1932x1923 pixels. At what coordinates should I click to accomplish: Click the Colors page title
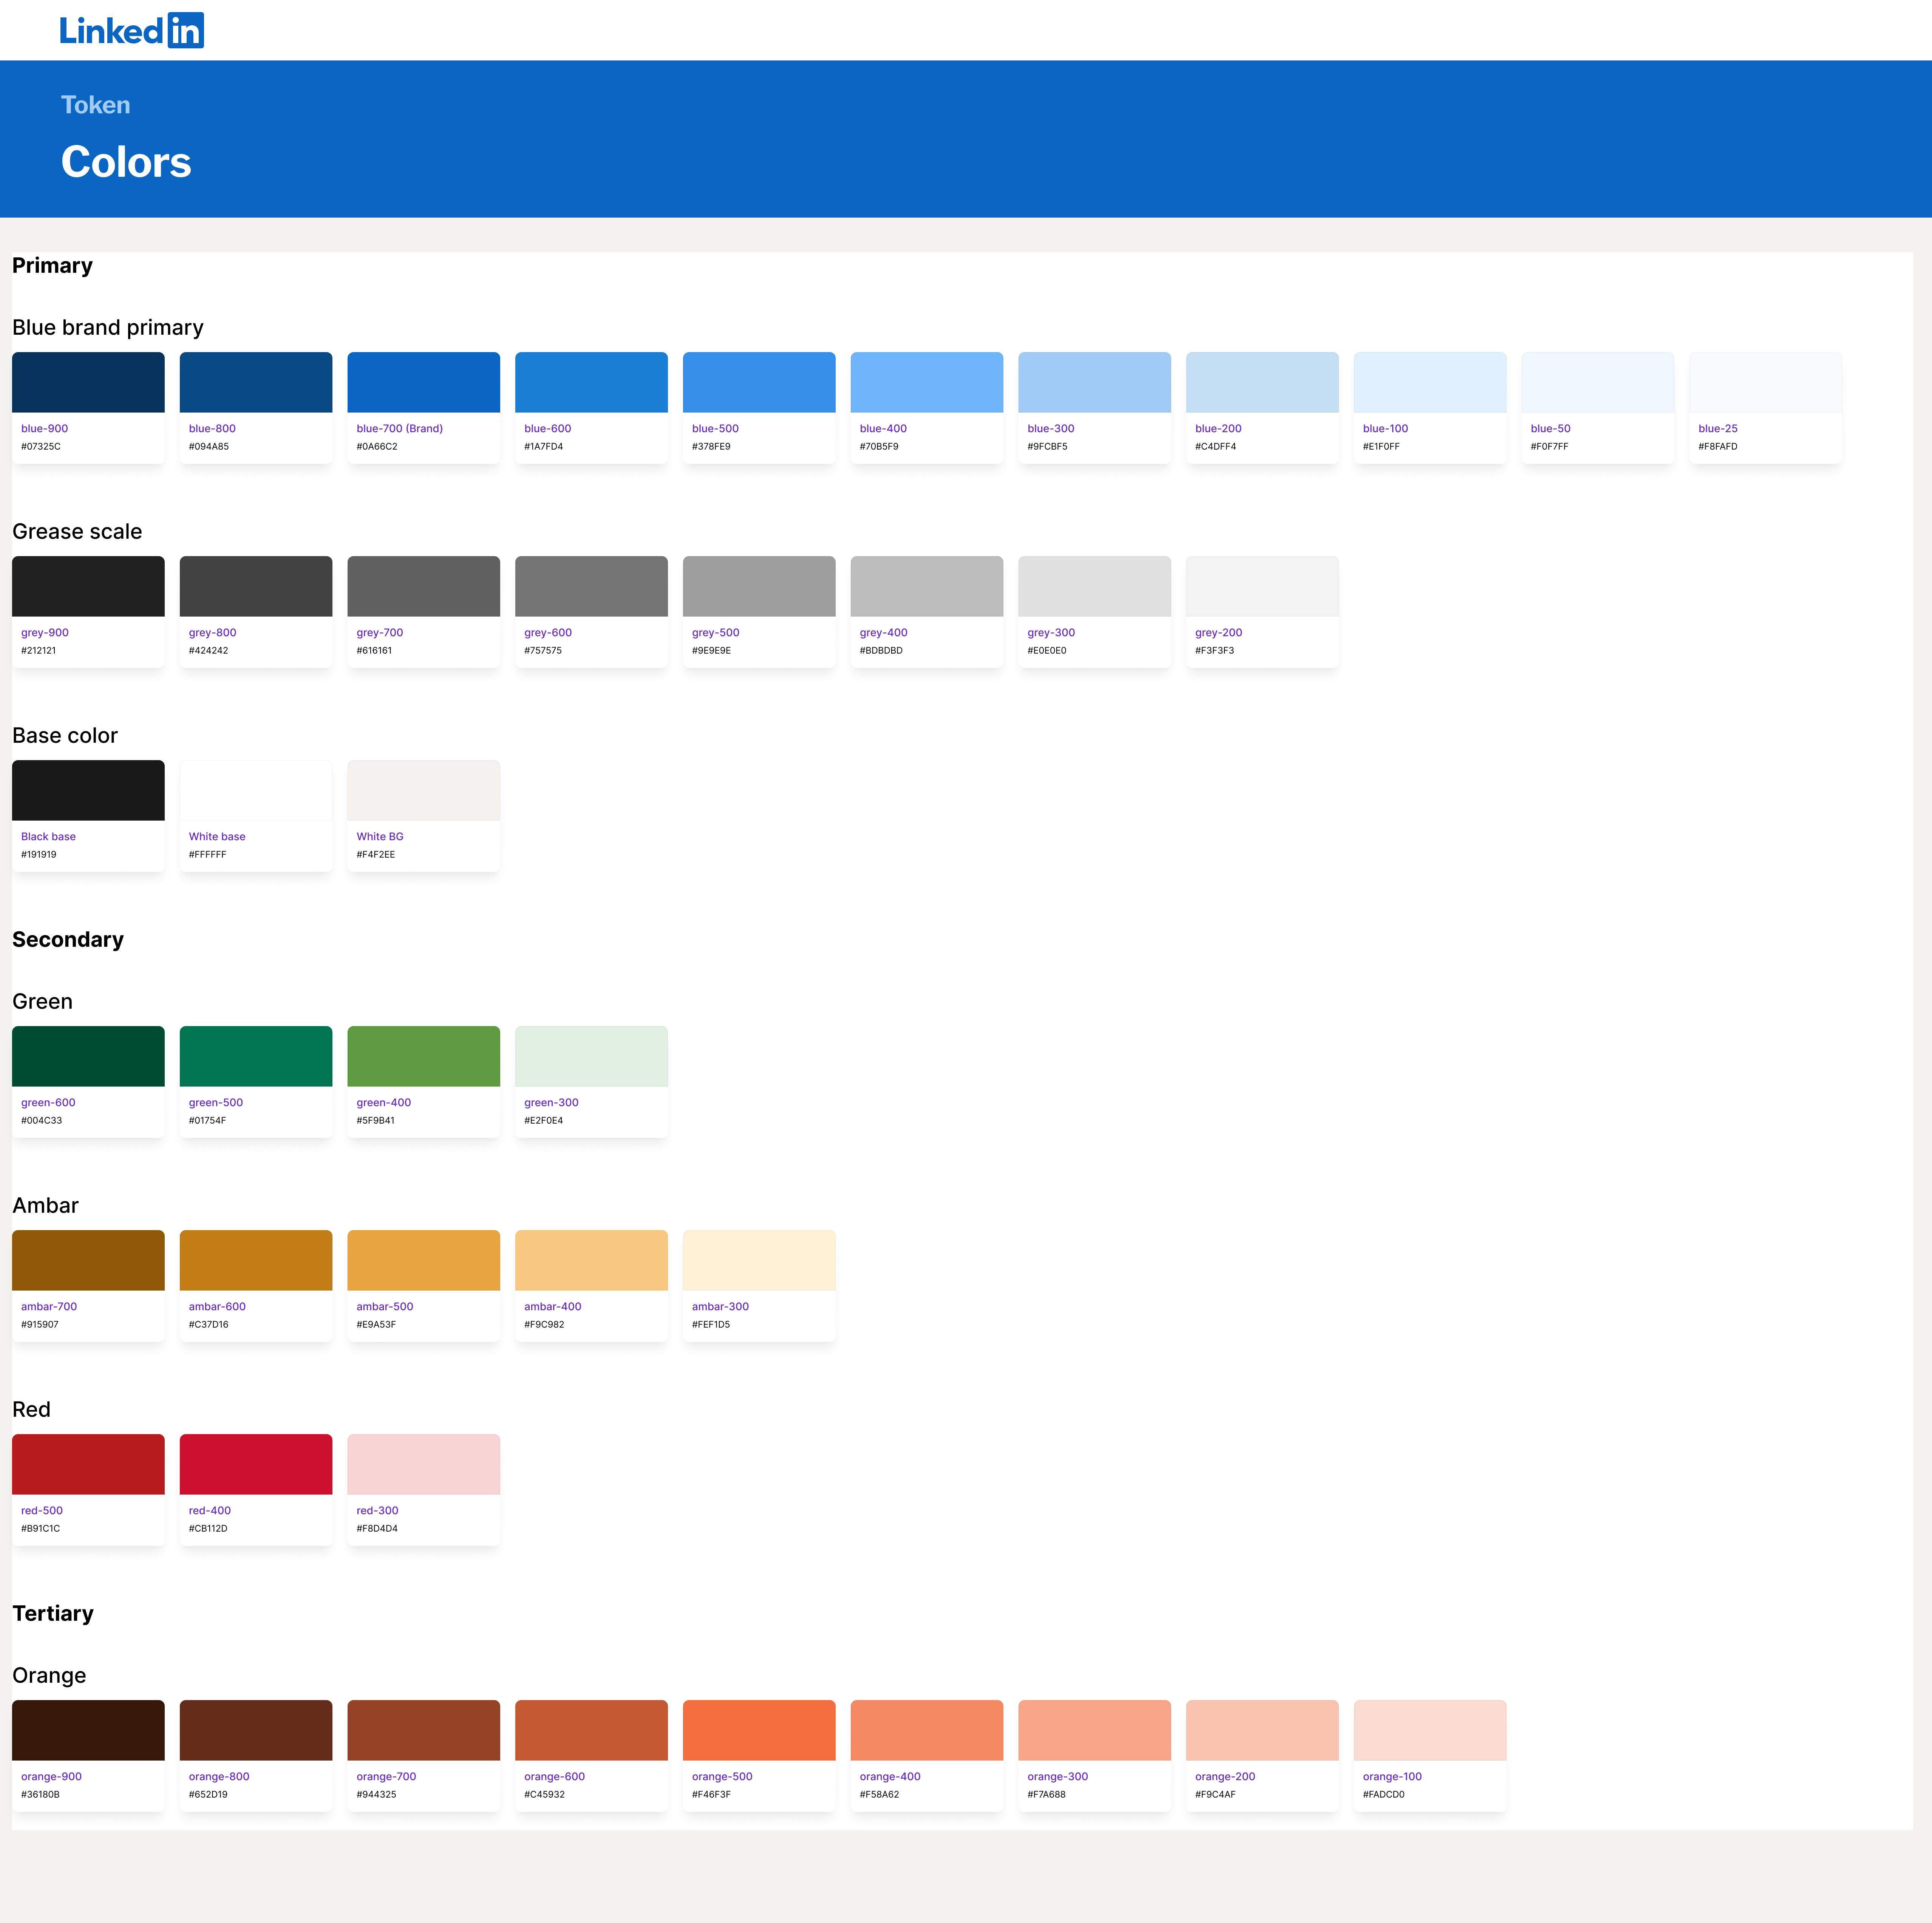click(x=126, y=162)
